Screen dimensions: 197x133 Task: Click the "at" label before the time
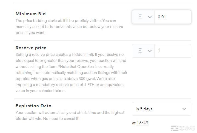click(134, 123)
